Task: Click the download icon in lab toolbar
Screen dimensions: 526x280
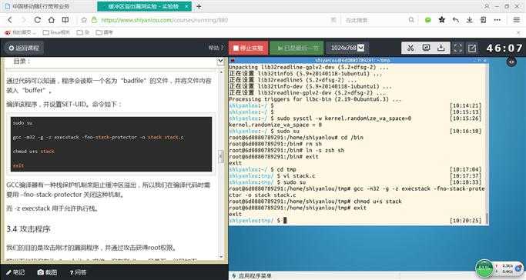Action: [x=441, y=48]
